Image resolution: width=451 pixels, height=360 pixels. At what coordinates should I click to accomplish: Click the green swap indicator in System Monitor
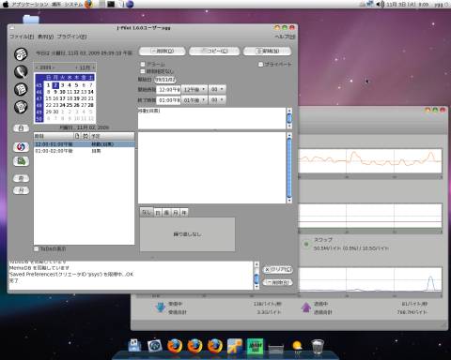[306, 244]
